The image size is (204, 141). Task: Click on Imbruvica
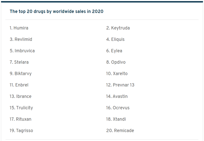(x=22, y=51)
